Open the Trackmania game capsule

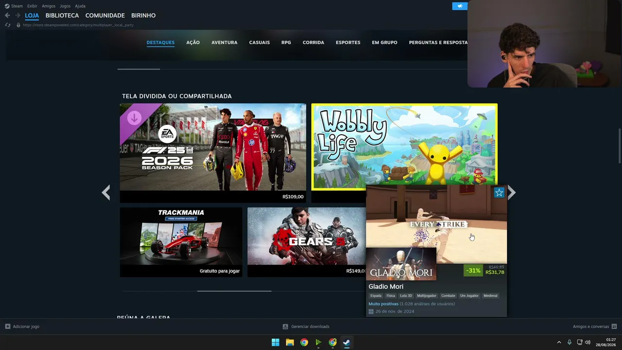(181, 242)
